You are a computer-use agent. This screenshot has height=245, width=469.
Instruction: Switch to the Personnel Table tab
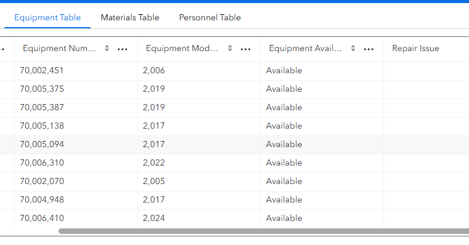click(x=210, y=18)
